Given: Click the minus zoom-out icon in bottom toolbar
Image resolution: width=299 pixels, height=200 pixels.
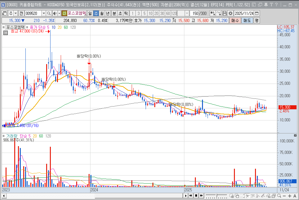Looking at the screenshot, I should 284,196.
